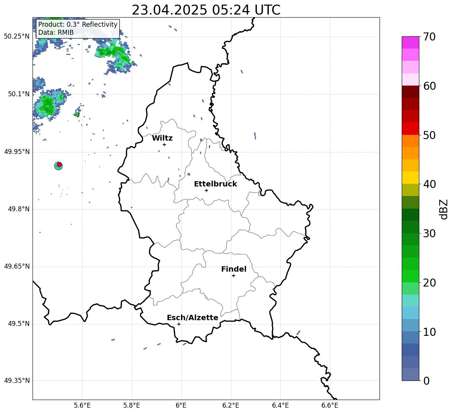Click the 6.2°E longitude tick label

coord(231,405)
